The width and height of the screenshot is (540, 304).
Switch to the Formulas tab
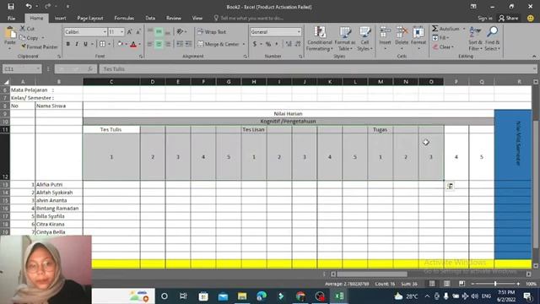coord(124,18)
